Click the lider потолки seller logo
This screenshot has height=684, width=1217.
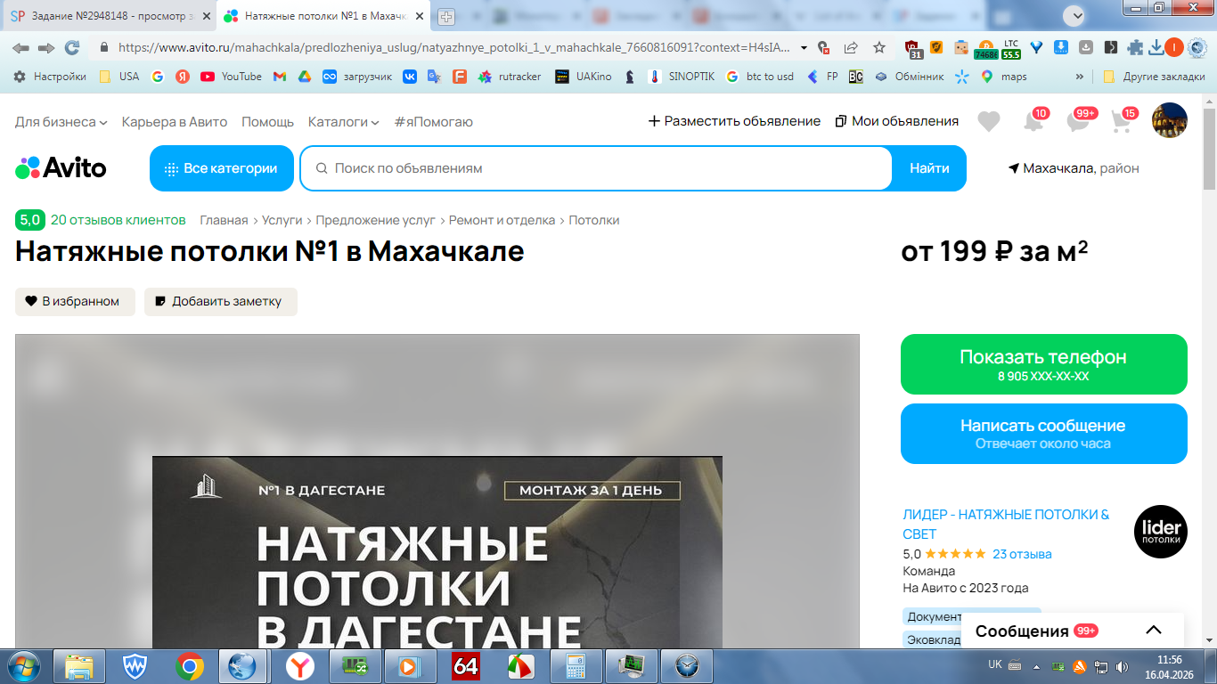tap(1161, 532)
